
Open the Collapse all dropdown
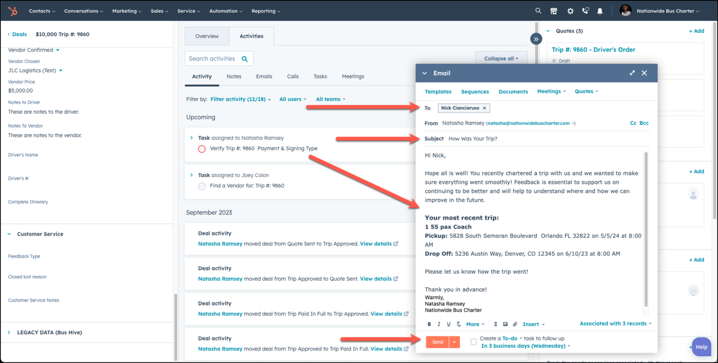[501, 59]
